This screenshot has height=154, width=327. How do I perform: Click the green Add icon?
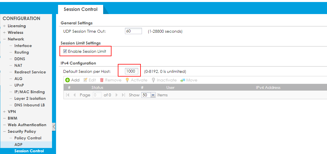[68, 80]
